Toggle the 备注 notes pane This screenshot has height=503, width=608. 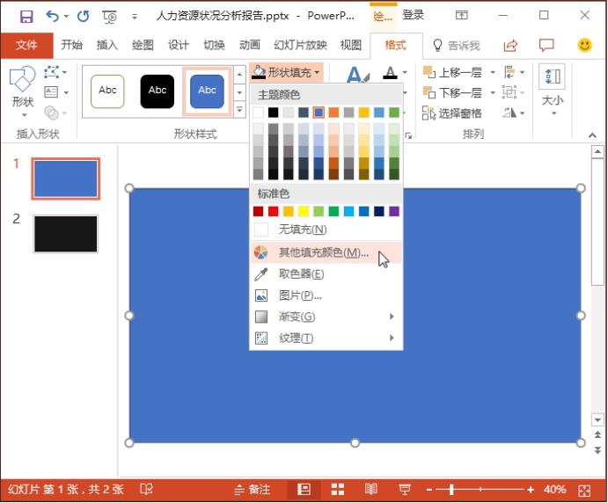click(x=252, y=489)
